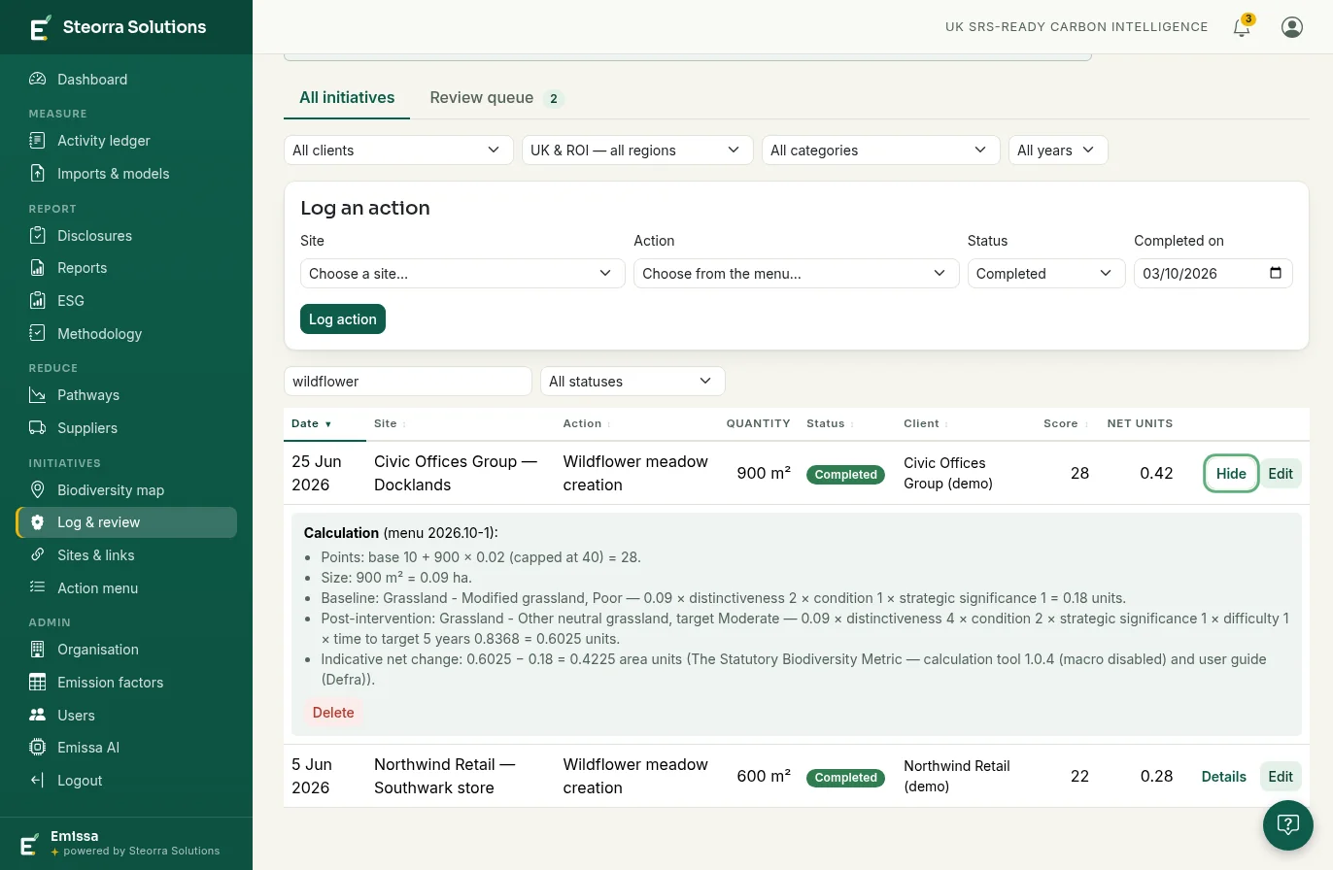
Task: Open the Activity ledger icon
Action: [38, 141]
